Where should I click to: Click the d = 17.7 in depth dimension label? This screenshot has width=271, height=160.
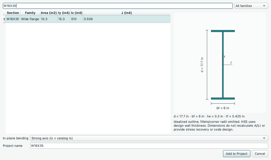[202, 65]
